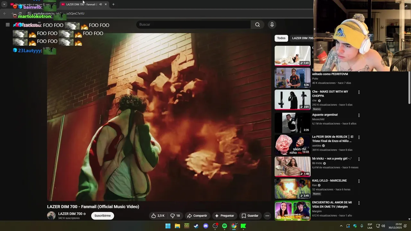Mute the LAZER DIM 700 tab audio

(x=101, y=4)
